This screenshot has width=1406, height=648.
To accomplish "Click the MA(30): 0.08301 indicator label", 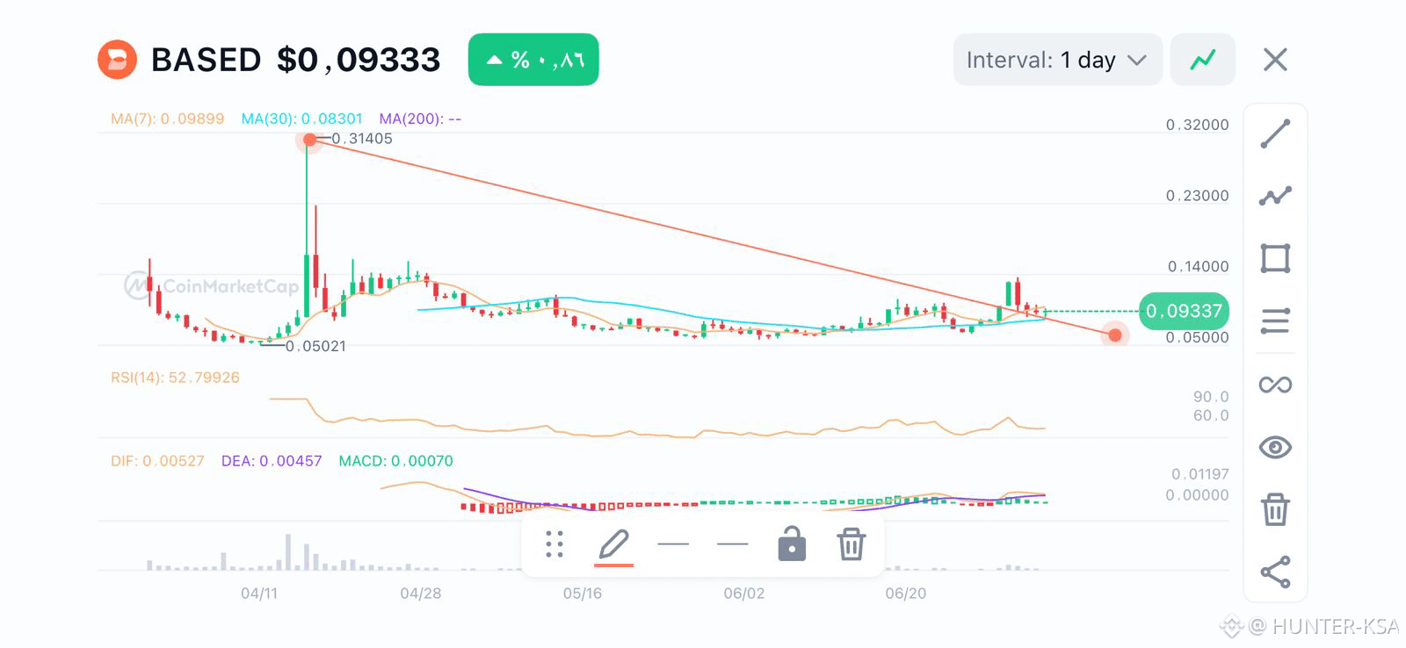I will (x=301, y=119).
